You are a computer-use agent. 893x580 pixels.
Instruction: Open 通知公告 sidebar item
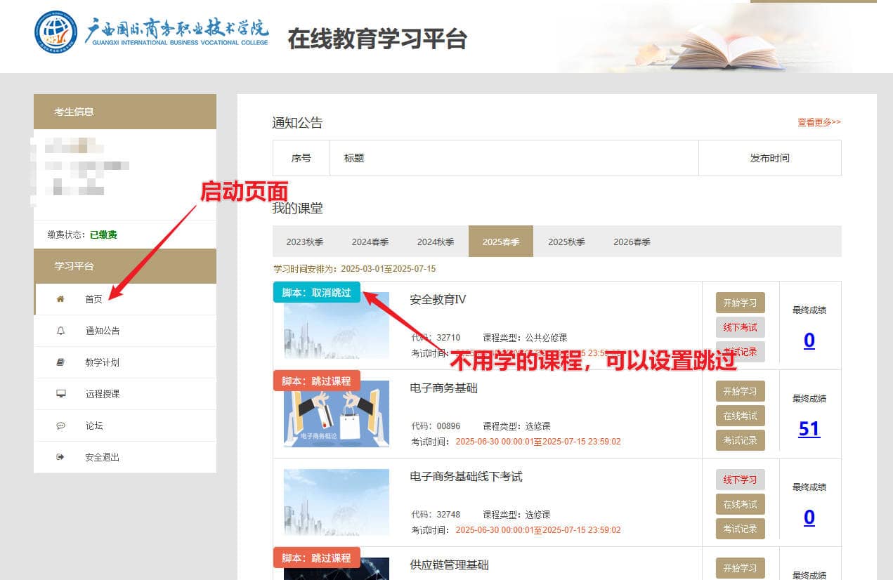(125, 331)
